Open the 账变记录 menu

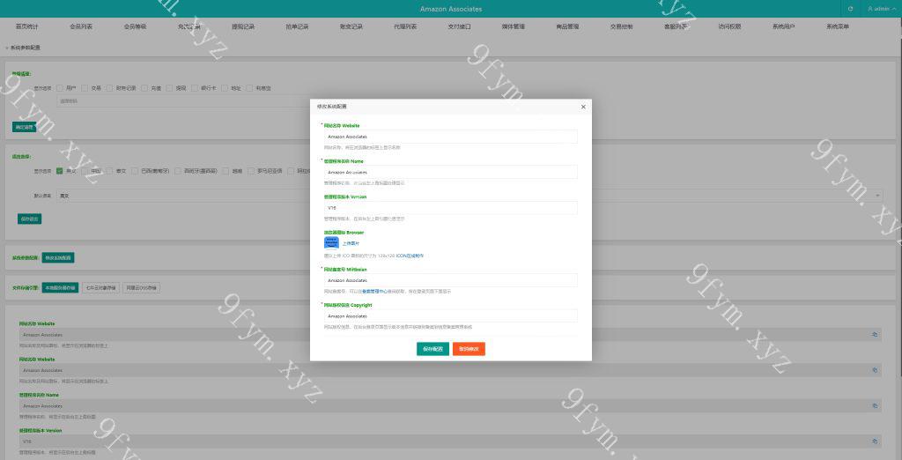(351, 26)
